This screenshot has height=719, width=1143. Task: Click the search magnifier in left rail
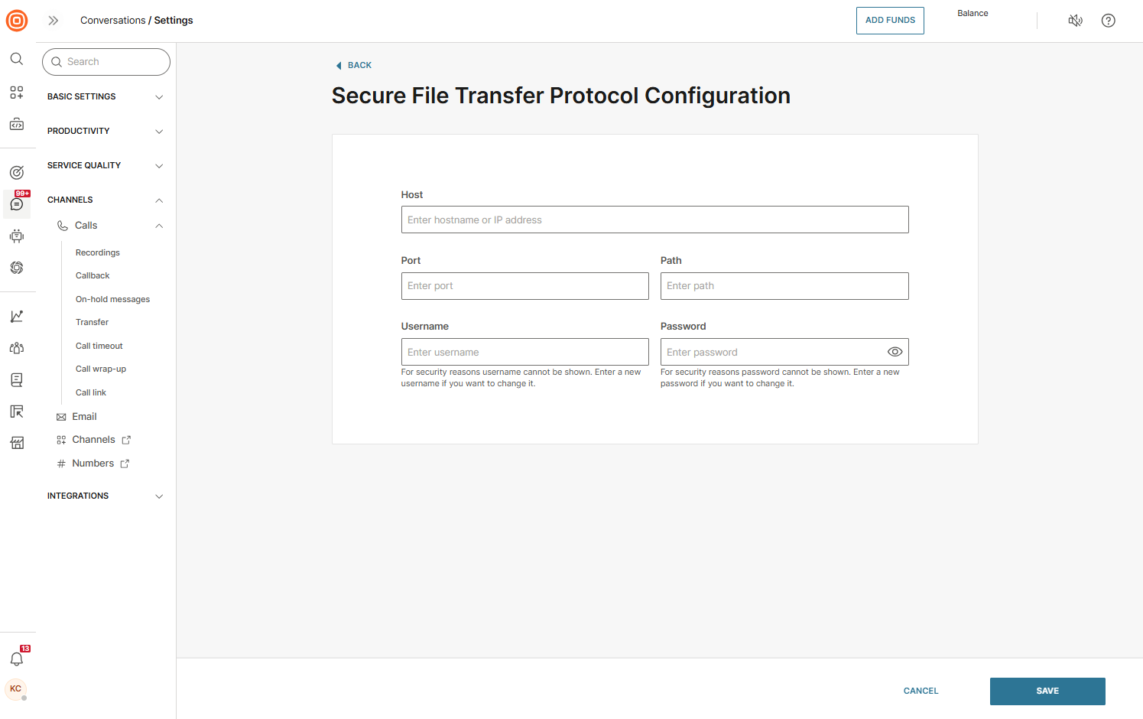click(x=17, y=59)
